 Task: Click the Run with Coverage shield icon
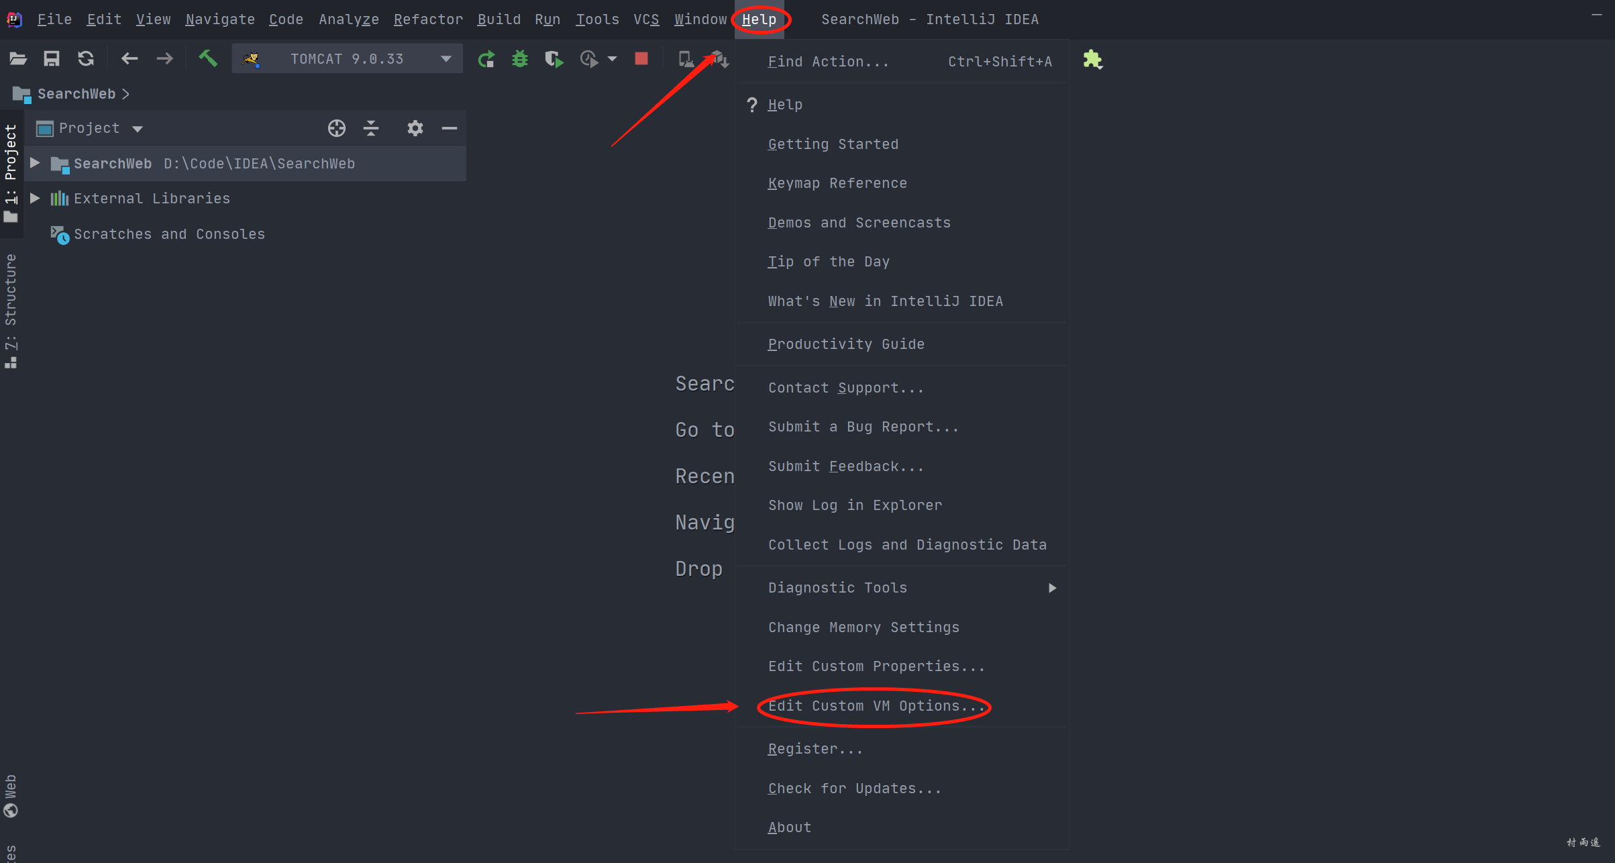554,59
